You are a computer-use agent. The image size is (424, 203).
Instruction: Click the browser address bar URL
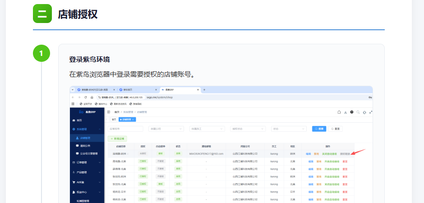click(x=159, y=97)
